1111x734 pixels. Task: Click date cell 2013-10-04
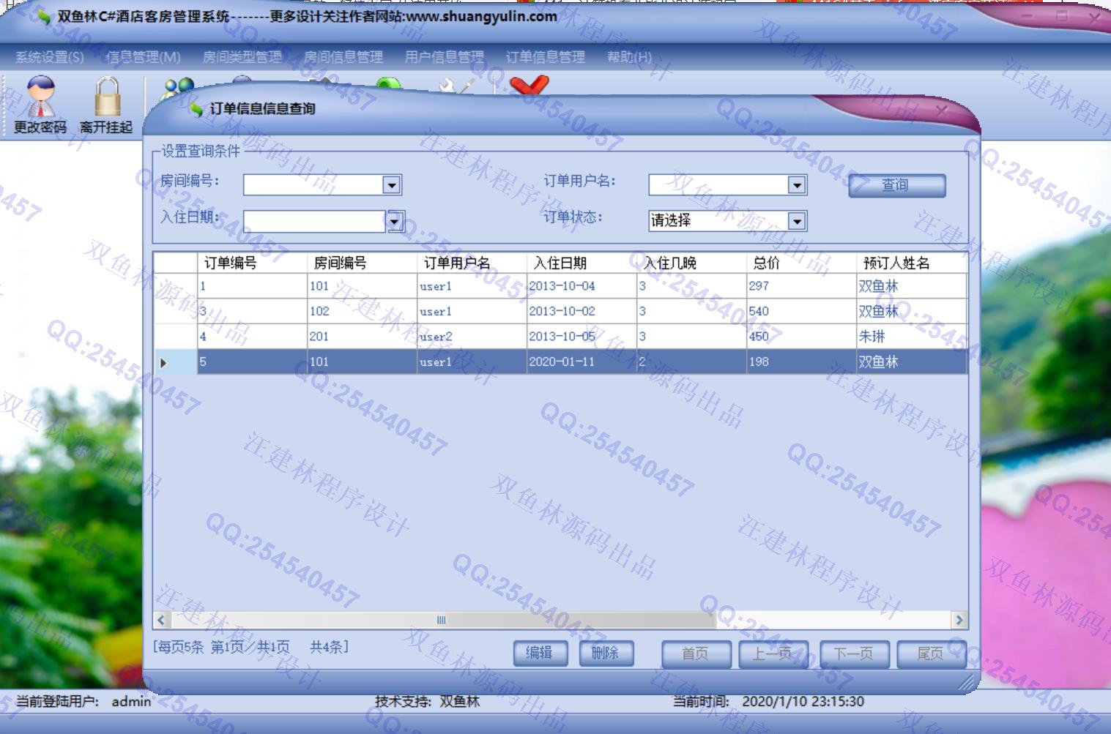click(581, 286)
